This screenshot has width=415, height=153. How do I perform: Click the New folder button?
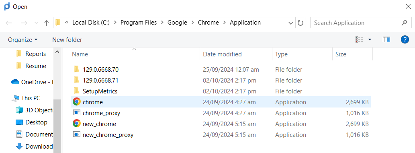pyautogui.click(x=67, y=40)
